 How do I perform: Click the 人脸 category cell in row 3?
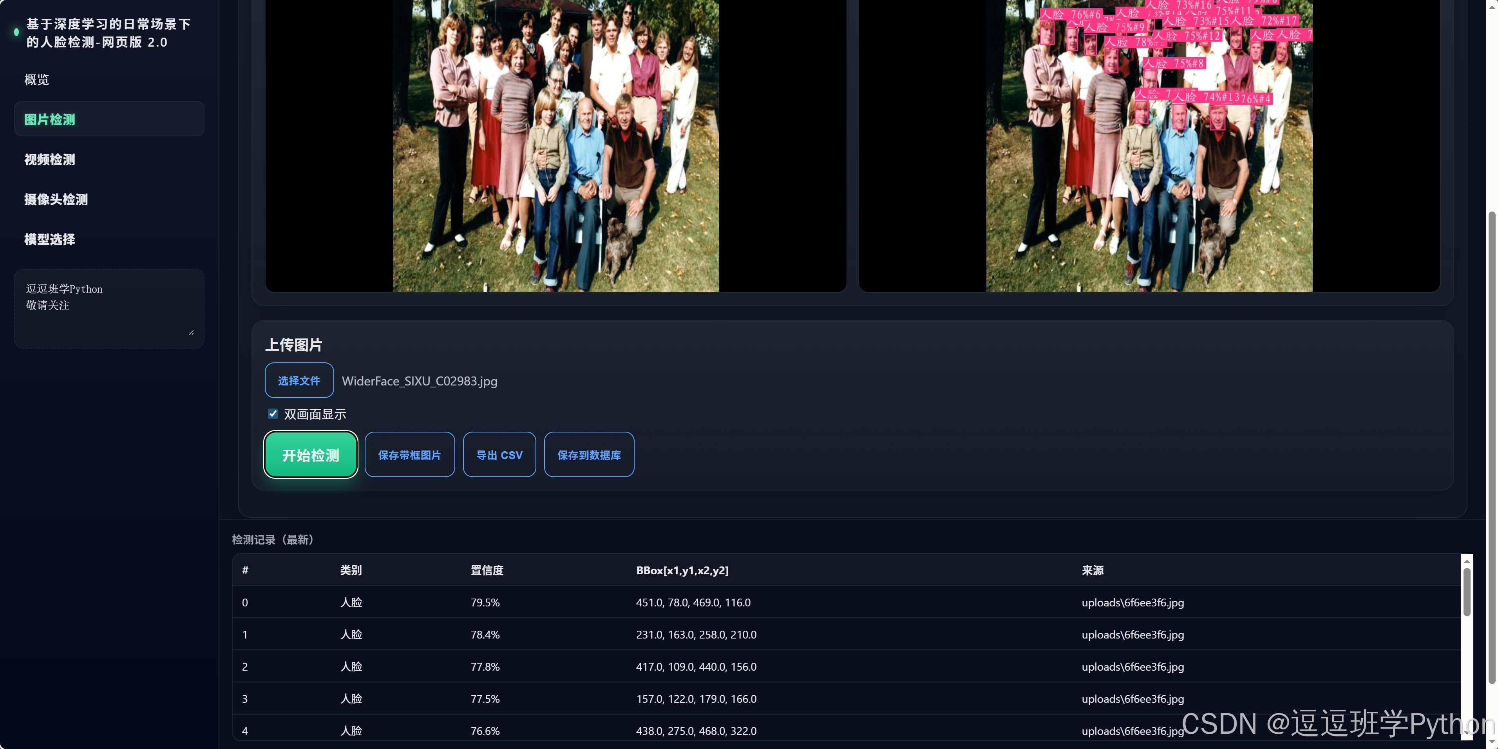pyautogui.click(x=351, y=698)
